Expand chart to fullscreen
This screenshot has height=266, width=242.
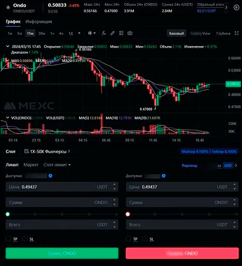pyautogui.click(x=237, y=33)
